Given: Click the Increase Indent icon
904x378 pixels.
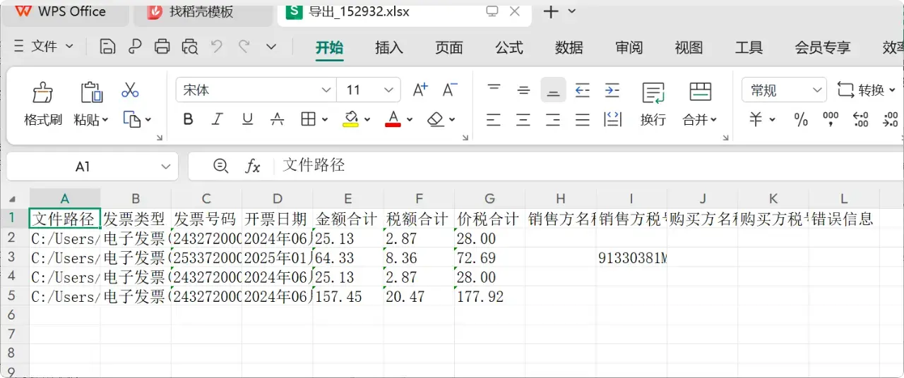Looking at the screenshot, I should (x=612, y=90).
